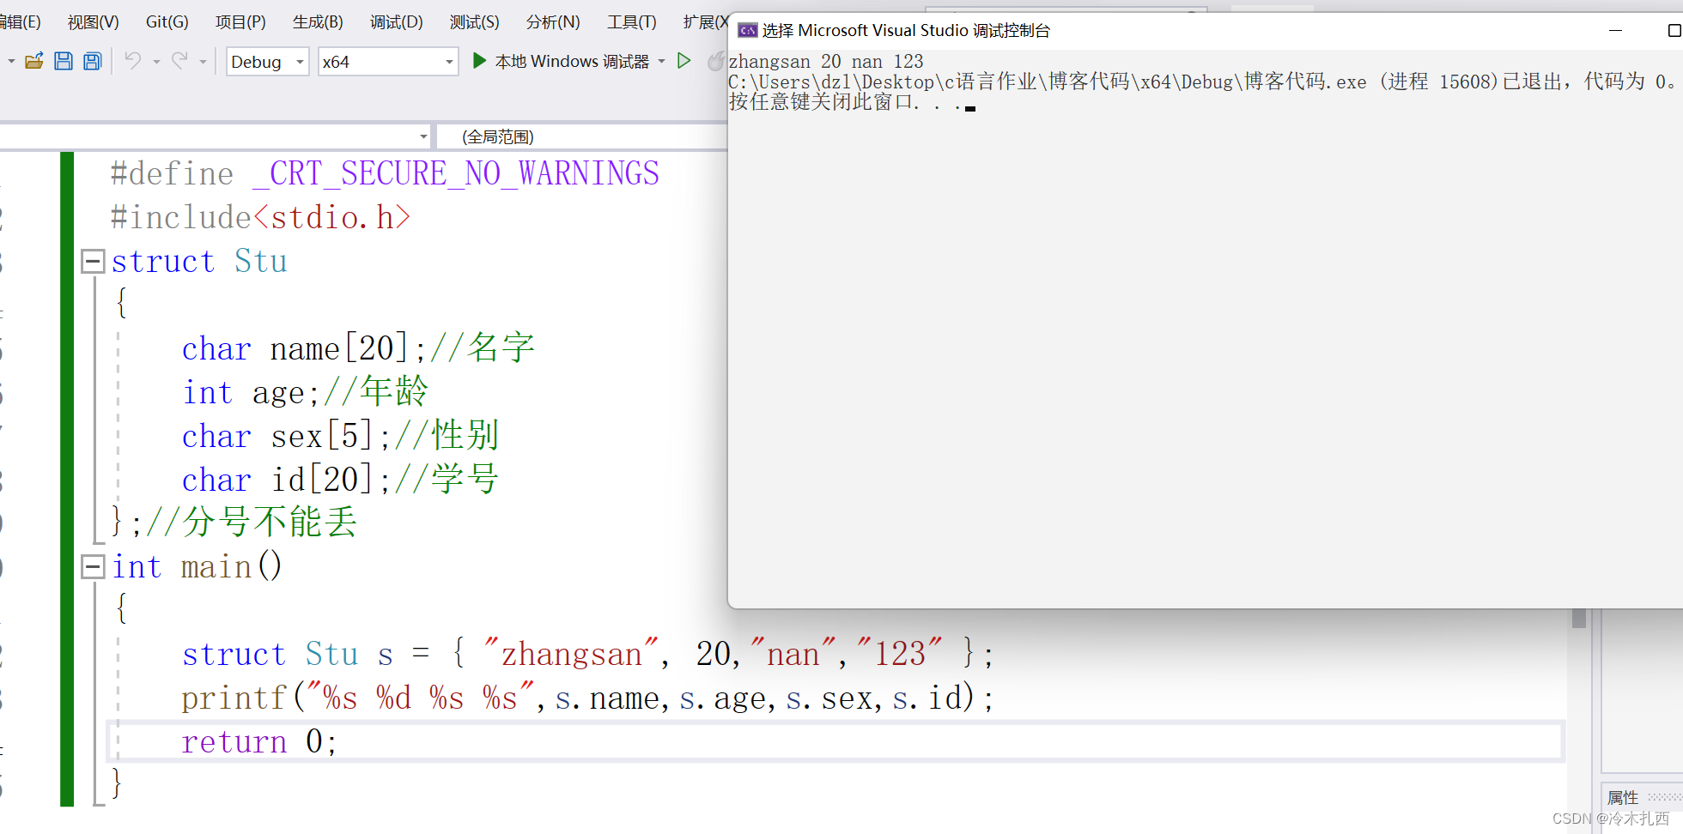Screen dimensions: 1683x834
Task: Open the x64 platform dropdown
Action: click(x=388, y=62)
